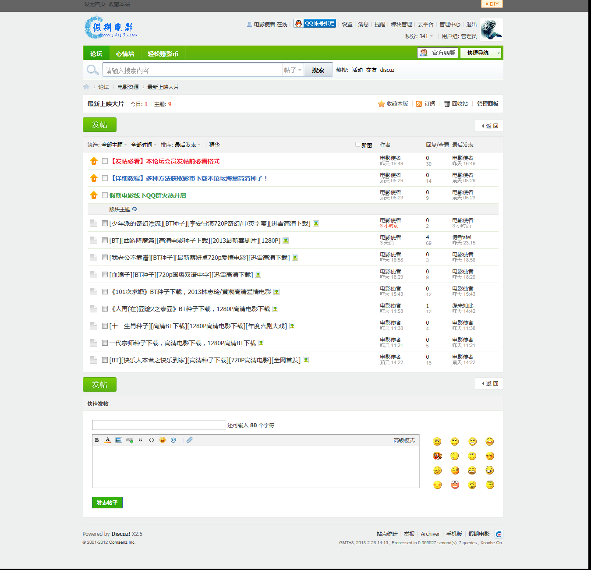The width and height of the screenshot is (591, 570).
Task: Open the 轻松赚影币 navigation tab
Action: tap(163, 54)
